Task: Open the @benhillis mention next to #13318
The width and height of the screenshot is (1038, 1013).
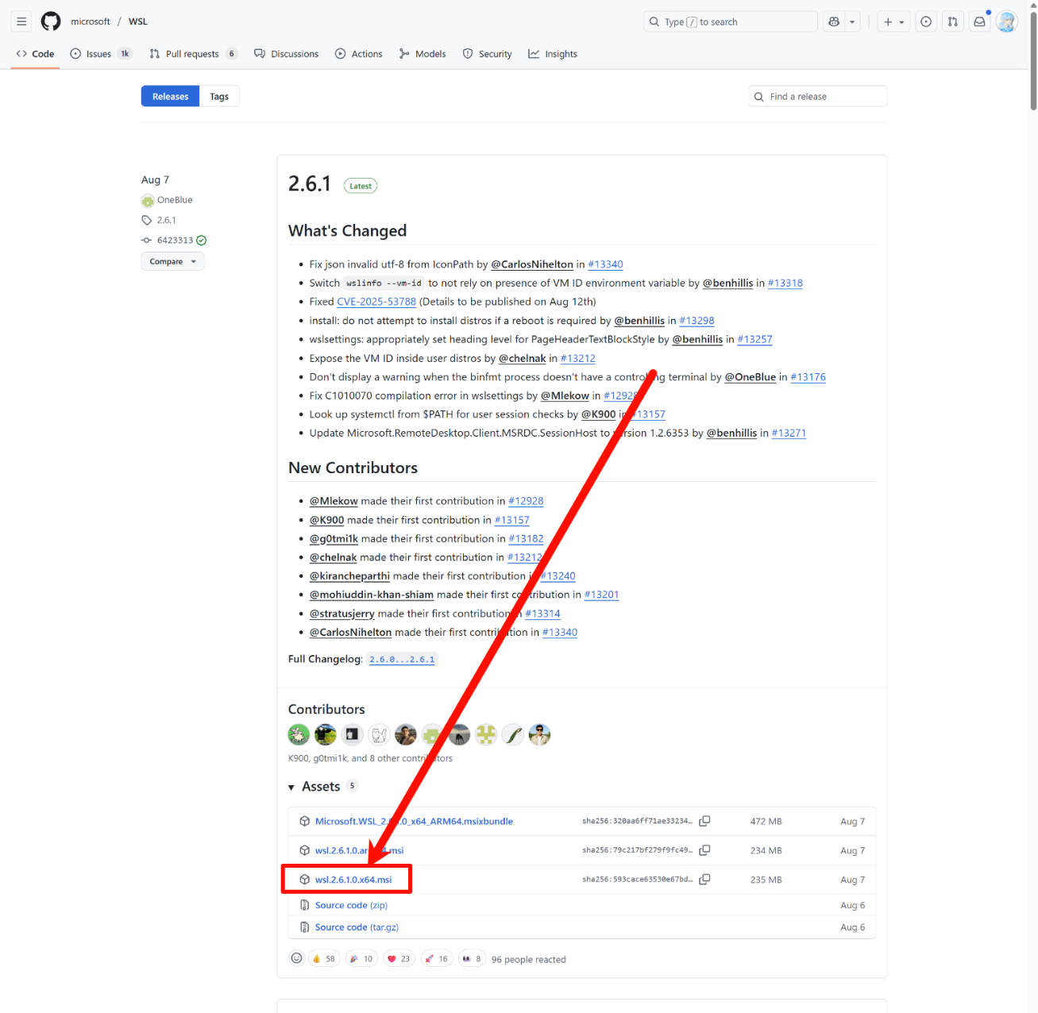Action: 727,283
